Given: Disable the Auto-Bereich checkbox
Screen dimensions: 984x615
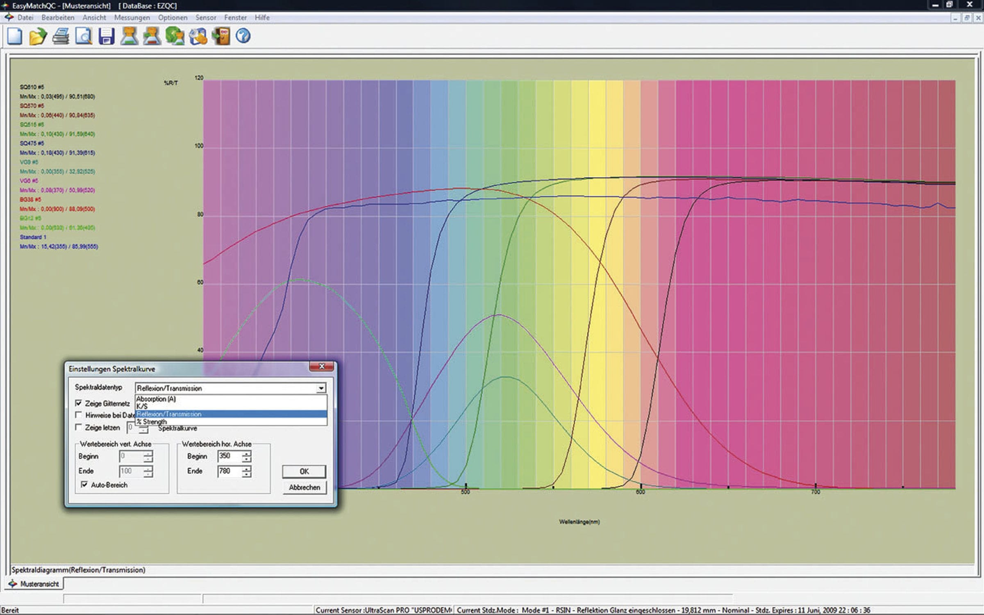Looking at the screenshot, I should click(x=85, y=485).
